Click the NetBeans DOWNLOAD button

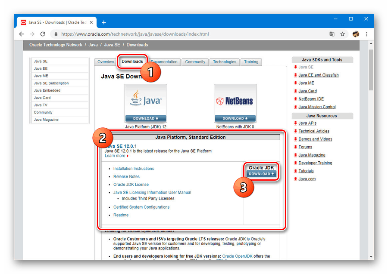tap(235, 118)
